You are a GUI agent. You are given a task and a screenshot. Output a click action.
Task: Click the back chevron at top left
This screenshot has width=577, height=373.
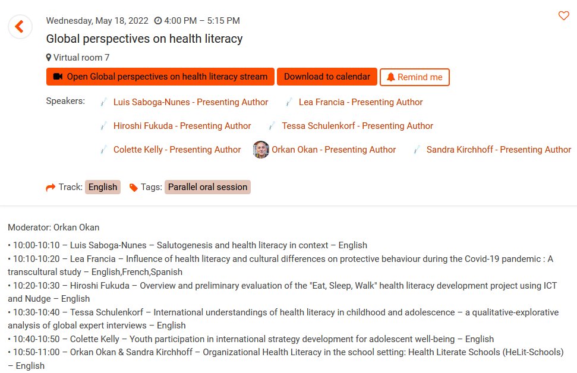[20, 27]
